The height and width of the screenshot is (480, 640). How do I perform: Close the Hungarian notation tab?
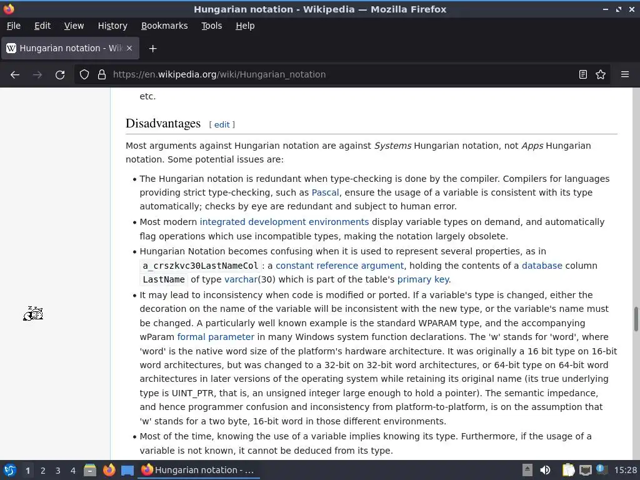click(129, 48)
